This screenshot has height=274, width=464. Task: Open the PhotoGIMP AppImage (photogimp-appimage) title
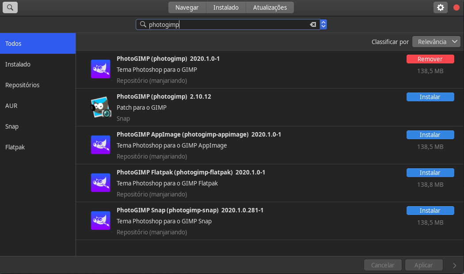(x=199, y=134)
